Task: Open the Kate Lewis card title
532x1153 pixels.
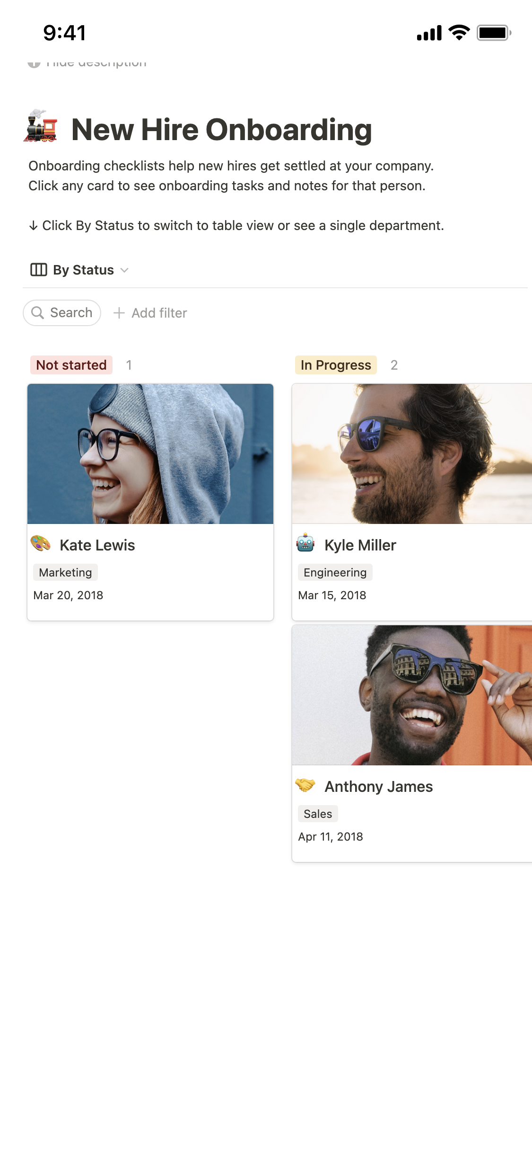Action: [x=97, y=545]
